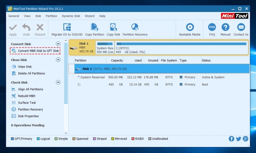This screenshot has height=153, width=256.
Task: Click the Striped legend entry
Action: (100, 139)
